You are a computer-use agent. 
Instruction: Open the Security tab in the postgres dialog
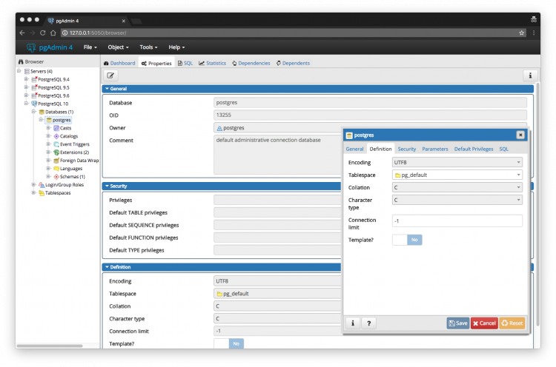click(x=407, y=149)
